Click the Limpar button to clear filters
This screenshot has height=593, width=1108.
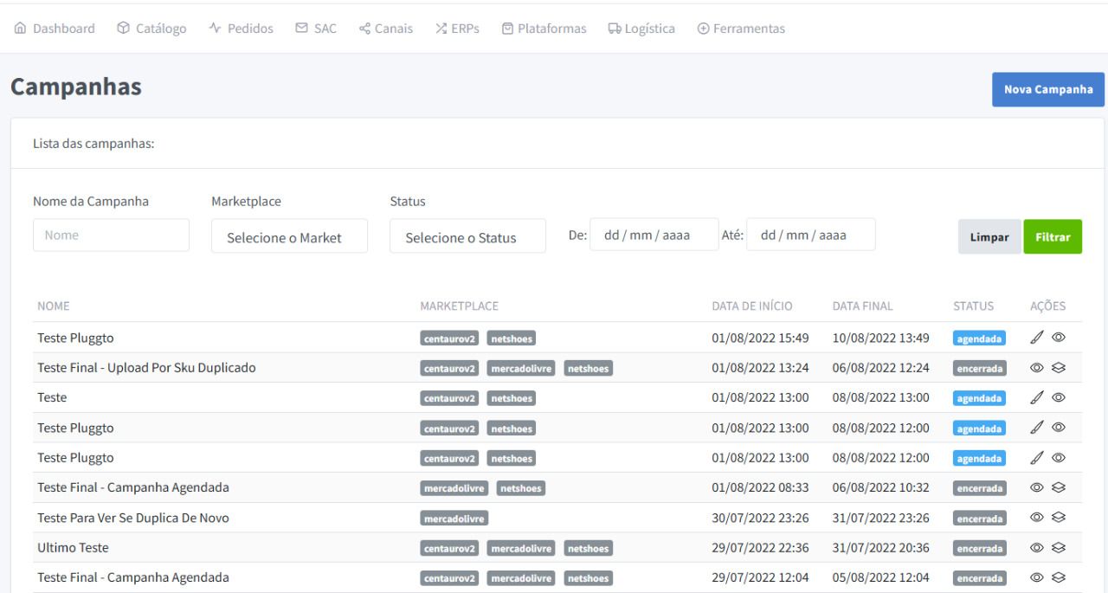coord(988,236)
